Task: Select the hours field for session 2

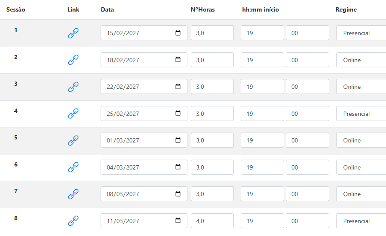Action: point(212,60)
